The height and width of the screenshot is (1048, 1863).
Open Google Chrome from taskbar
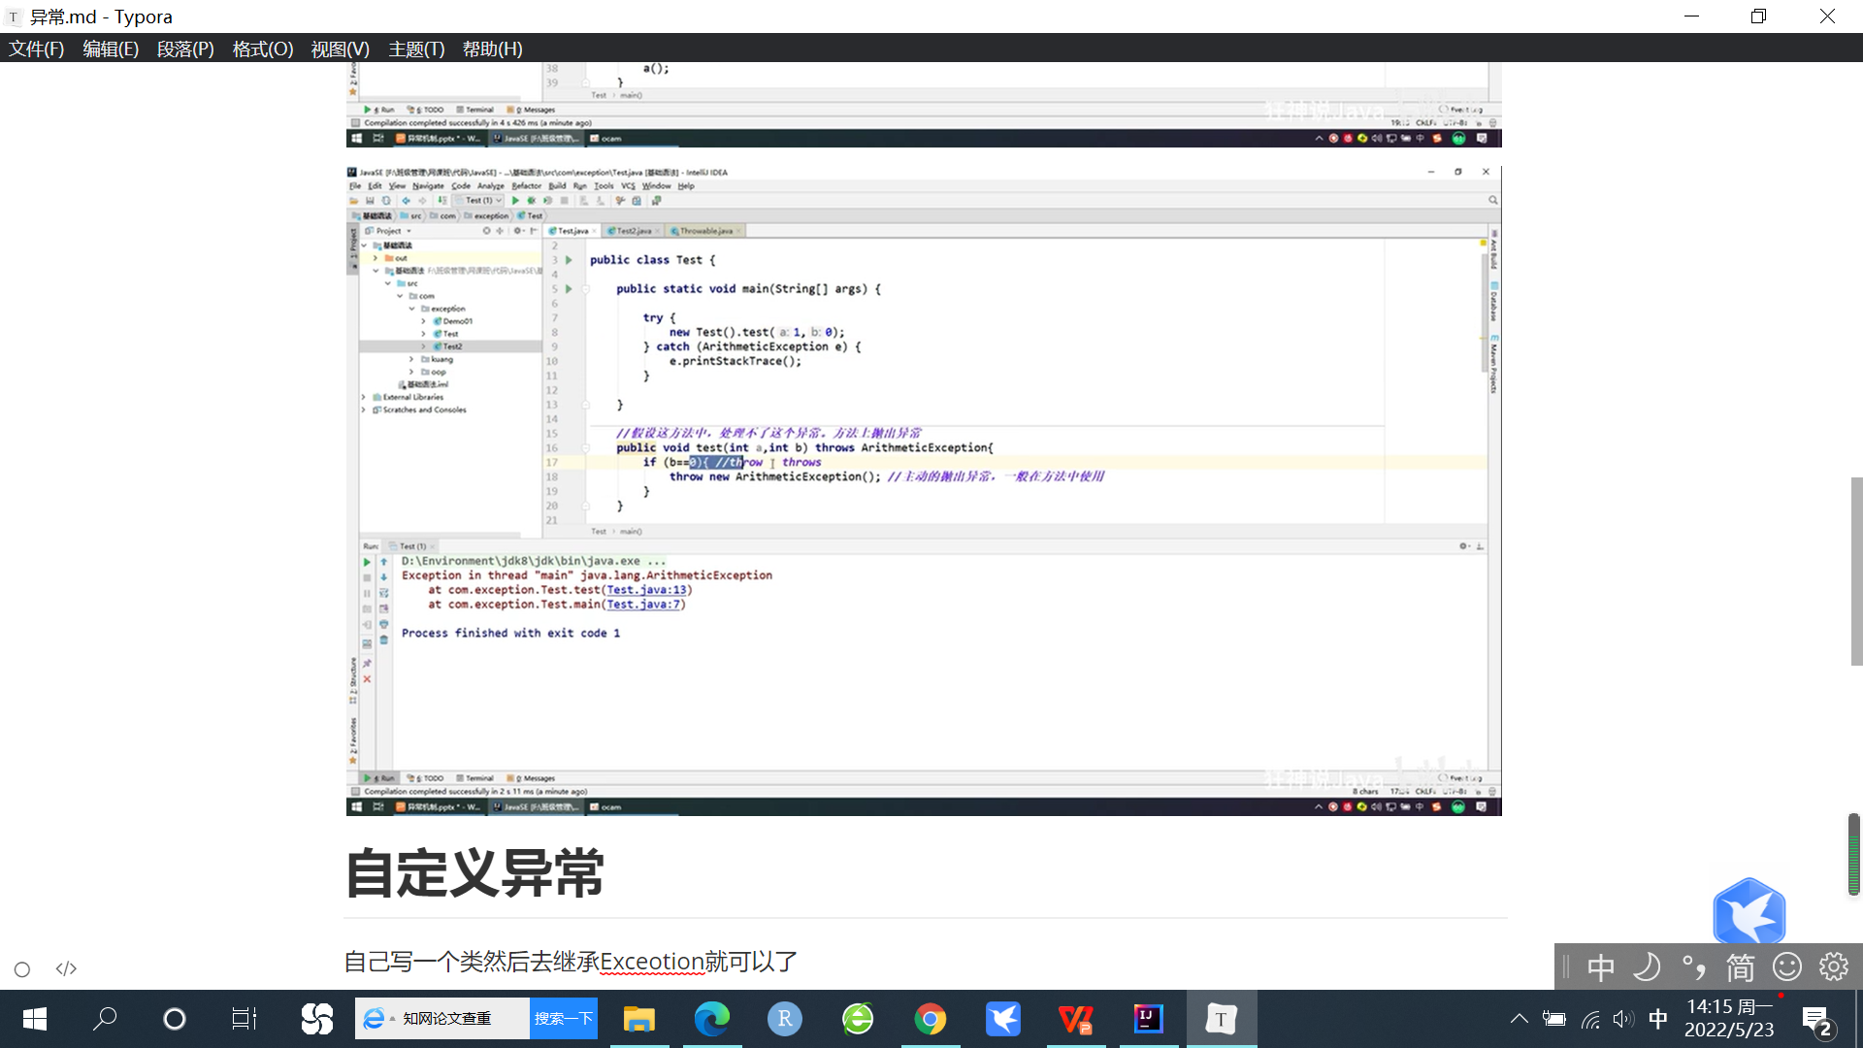tap(930, 1019)
